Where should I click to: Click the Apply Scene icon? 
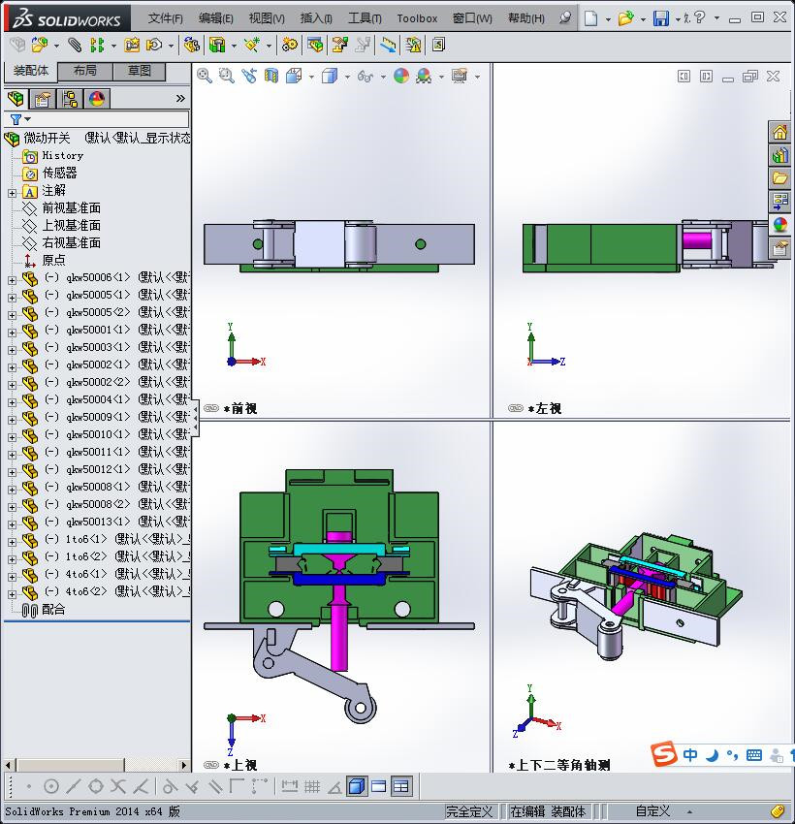424,77
